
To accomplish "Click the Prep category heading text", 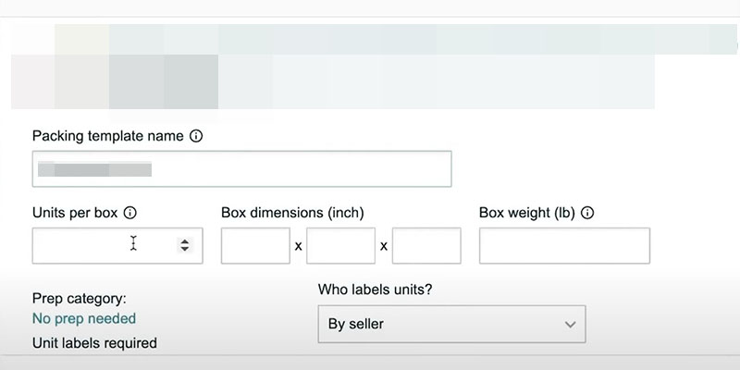I will click(79, 299).
